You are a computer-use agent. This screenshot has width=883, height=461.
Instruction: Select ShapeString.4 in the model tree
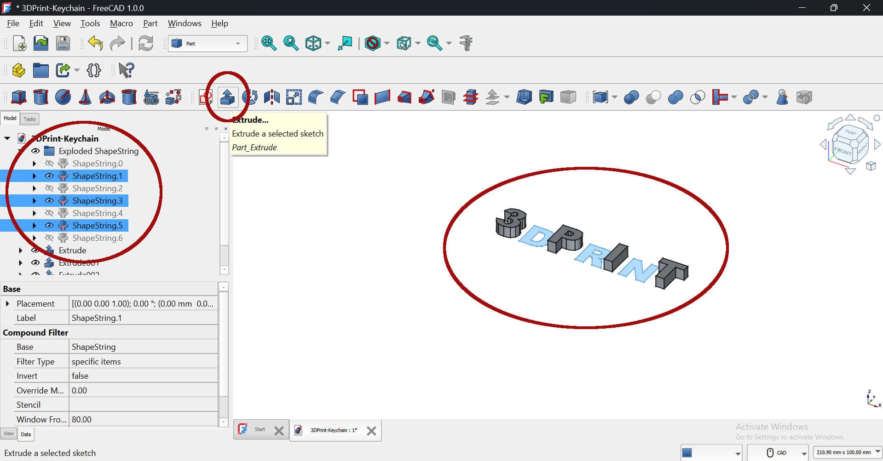pyautogui.click(x=97, y=213)
